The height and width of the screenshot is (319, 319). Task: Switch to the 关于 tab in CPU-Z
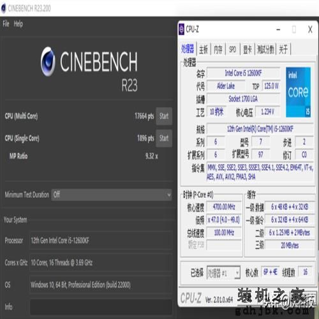click(x=283, y=50)
